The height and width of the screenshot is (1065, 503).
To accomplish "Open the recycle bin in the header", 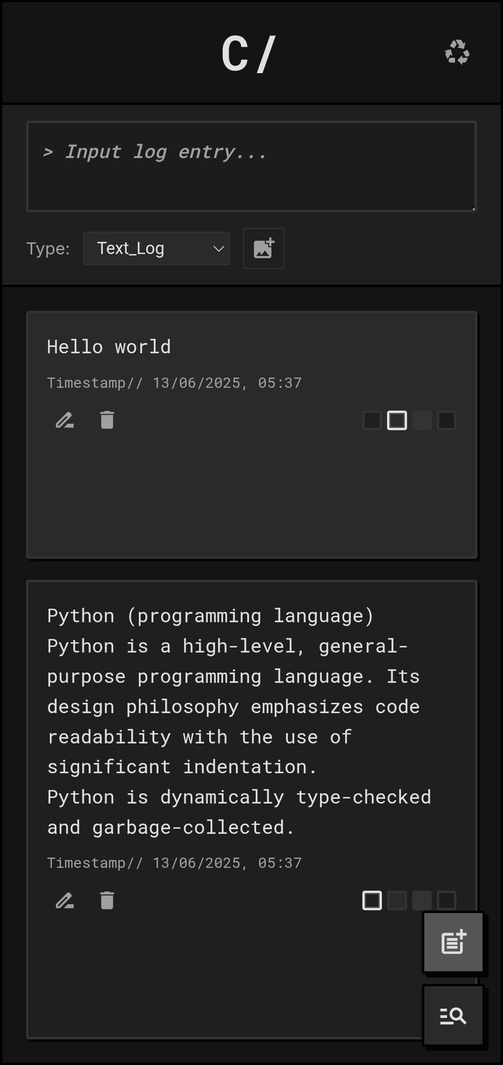I will (x=457, y=52).
